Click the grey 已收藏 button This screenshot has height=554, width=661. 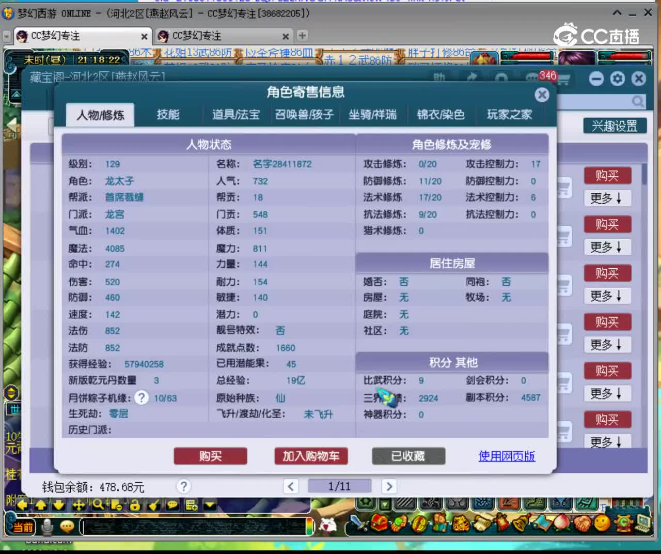click(x=408, y=456)
